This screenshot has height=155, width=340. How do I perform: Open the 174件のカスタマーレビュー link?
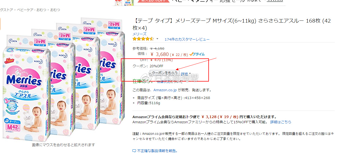[x=187, y=39]
